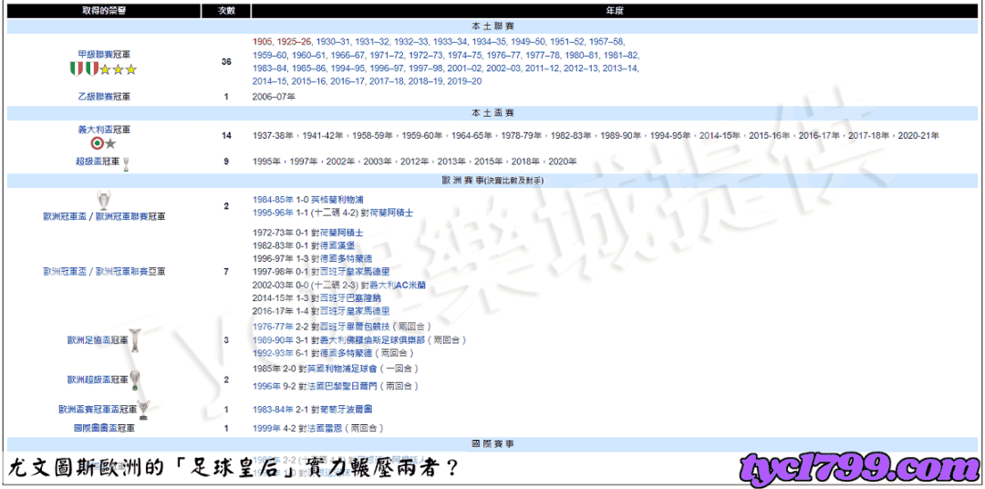
Task: Click the 年度 column header
Action: 615,11
